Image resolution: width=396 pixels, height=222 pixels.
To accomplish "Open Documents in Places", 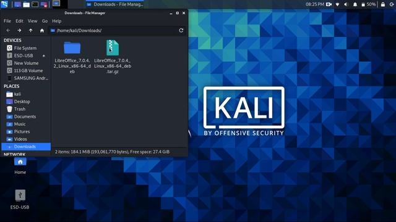I will [x=25, y=117].
